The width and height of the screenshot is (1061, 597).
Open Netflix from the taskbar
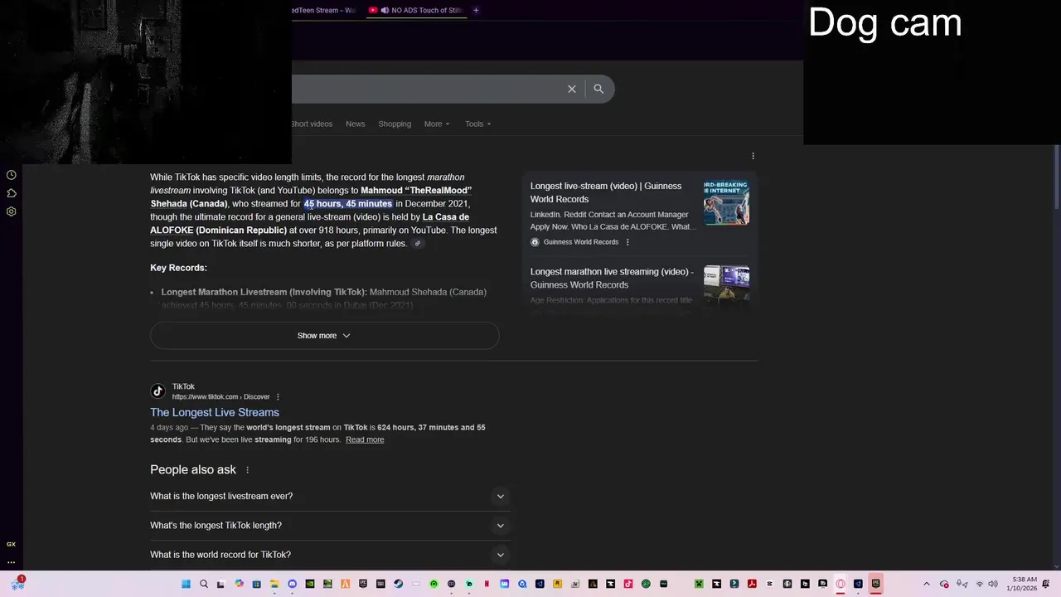click(487, 584)
